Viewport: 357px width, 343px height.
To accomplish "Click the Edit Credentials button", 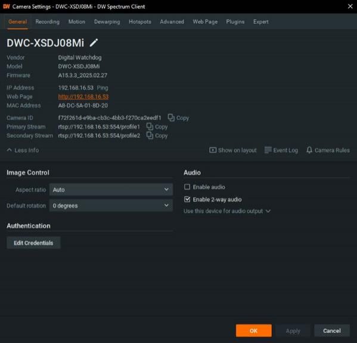I will coord(33,243).
